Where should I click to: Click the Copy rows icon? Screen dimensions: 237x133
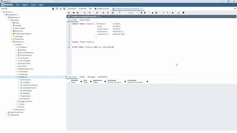(x=97, y=13)
